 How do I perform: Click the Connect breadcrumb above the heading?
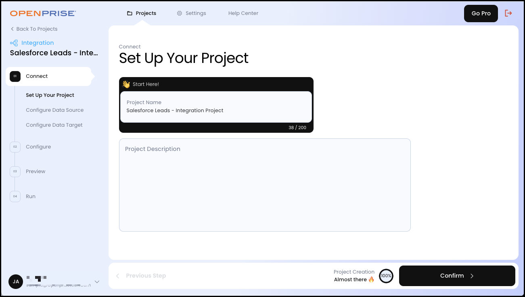(130, 47)
